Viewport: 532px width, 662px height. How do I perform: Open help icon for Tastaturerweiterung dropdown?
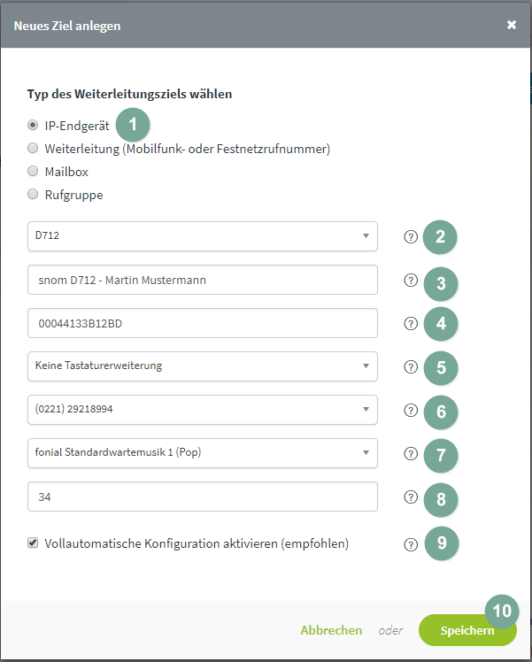tap(411, 367)
